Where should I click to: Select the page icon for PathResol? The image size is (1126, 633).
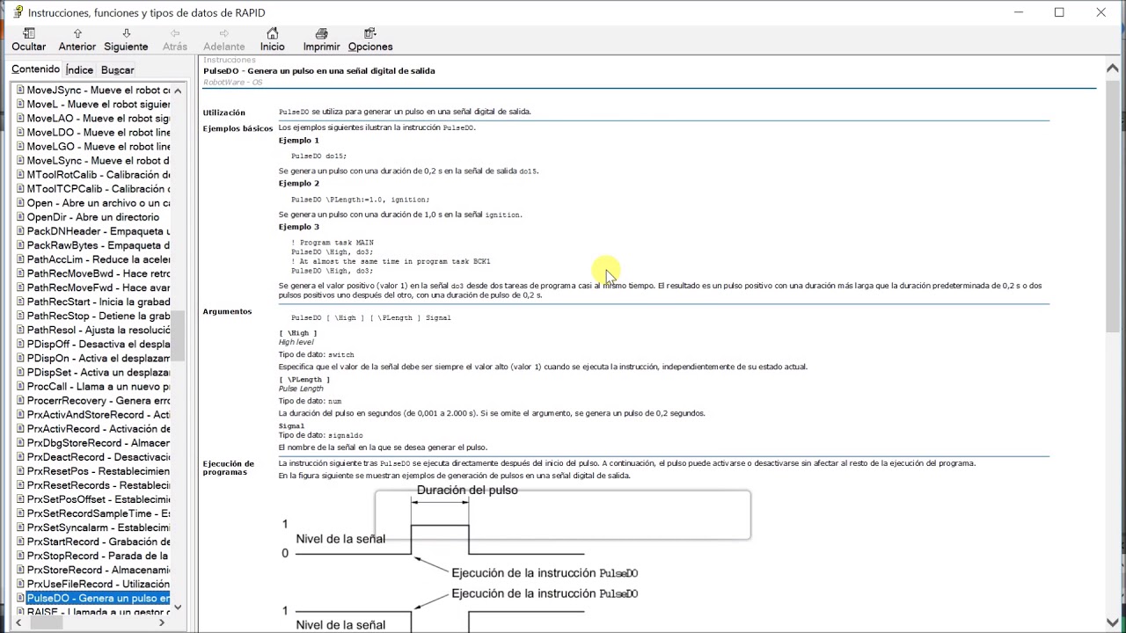pyautogui.click(x=19, y=330)
